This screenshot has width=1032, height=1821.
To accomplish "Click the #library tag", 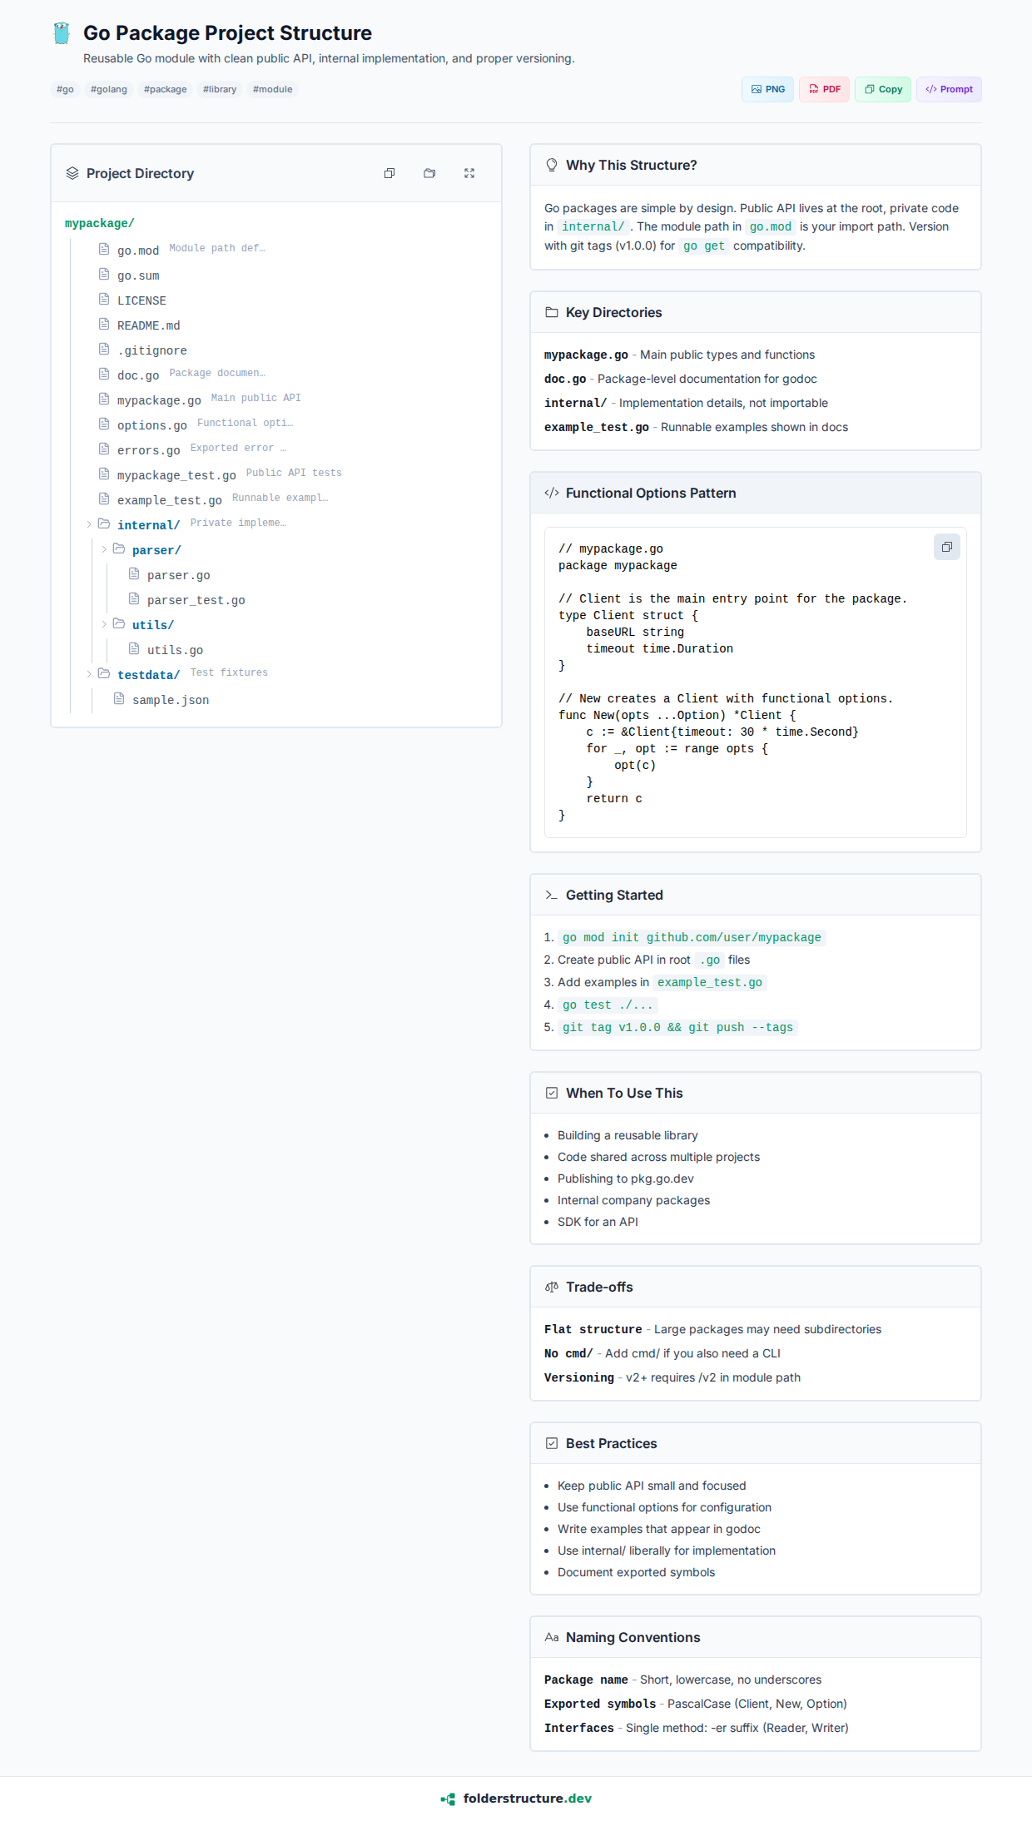I will (x=220, y=89).
